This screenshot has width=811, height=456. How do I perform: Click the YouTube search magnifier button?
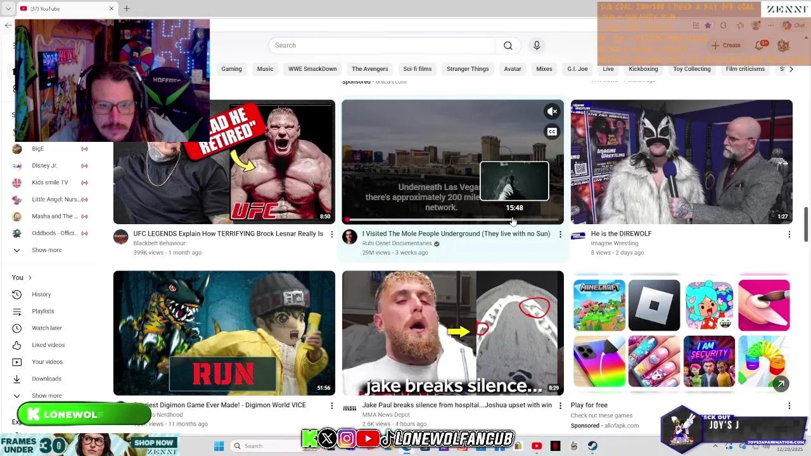tap(508, 46)
